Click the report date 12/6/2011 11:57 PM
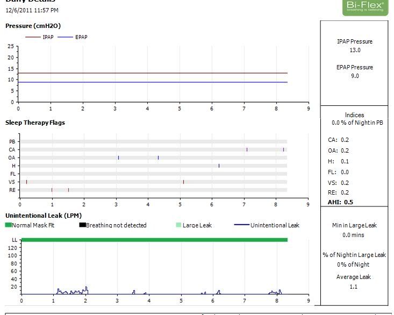Viewport: 394px width, 315px height. point(32,10)
